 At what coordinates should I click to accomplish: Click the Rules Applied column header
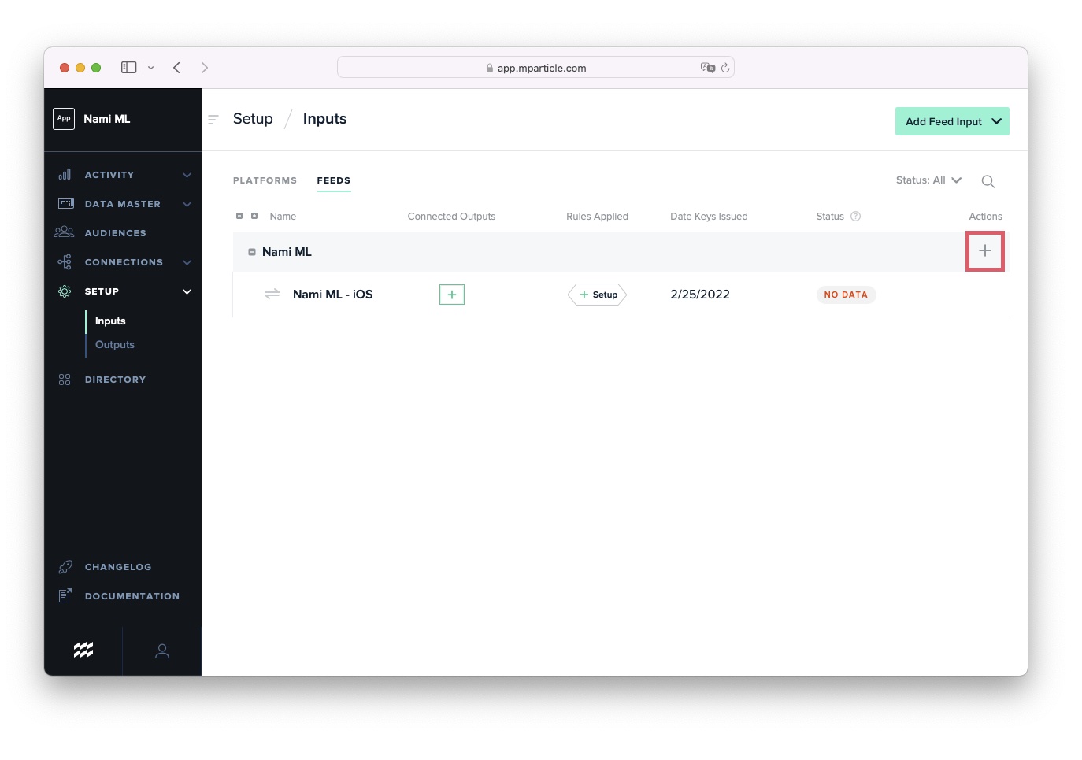(x=597, y=217)
